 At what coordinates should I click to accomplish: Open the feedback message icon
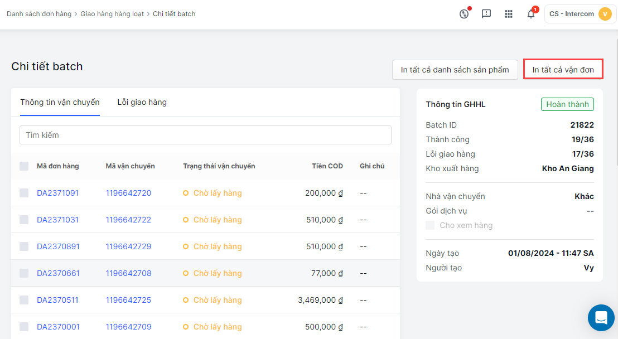click(x=486, y=14)
